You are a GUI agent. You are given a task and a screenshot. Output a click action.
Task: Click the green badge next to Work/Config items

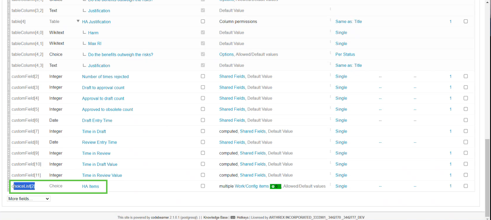(275, 186)
